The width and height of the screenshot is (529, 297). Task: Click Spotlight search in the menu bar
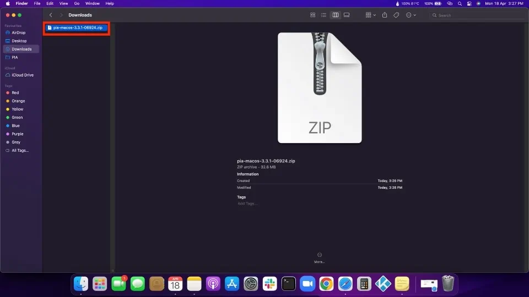[x=460, y=3]
